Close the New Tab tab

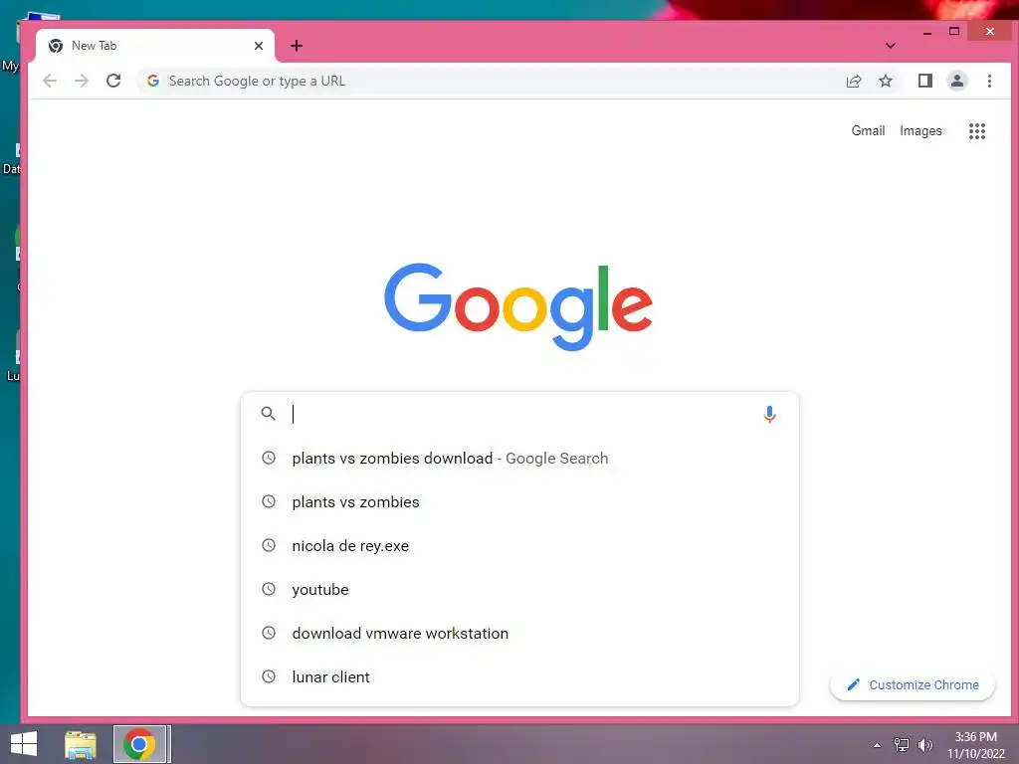pos(259,46)
